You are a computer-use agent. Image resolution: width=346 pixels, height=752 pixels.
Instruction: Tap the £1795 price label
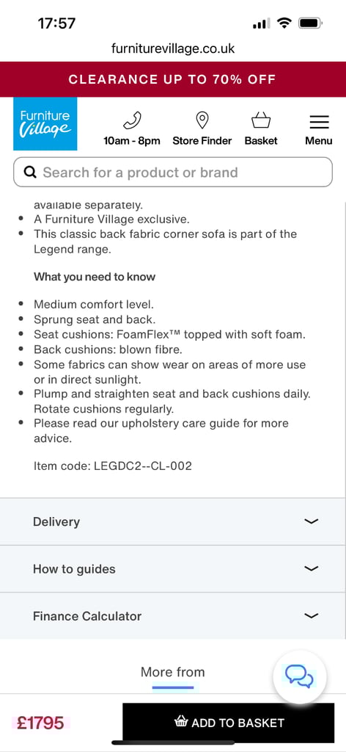(40, 723)
